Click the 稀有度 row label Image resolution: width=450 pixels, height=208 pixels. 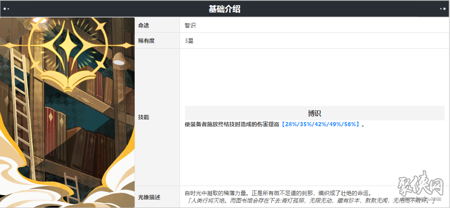(x=147, y=41)
